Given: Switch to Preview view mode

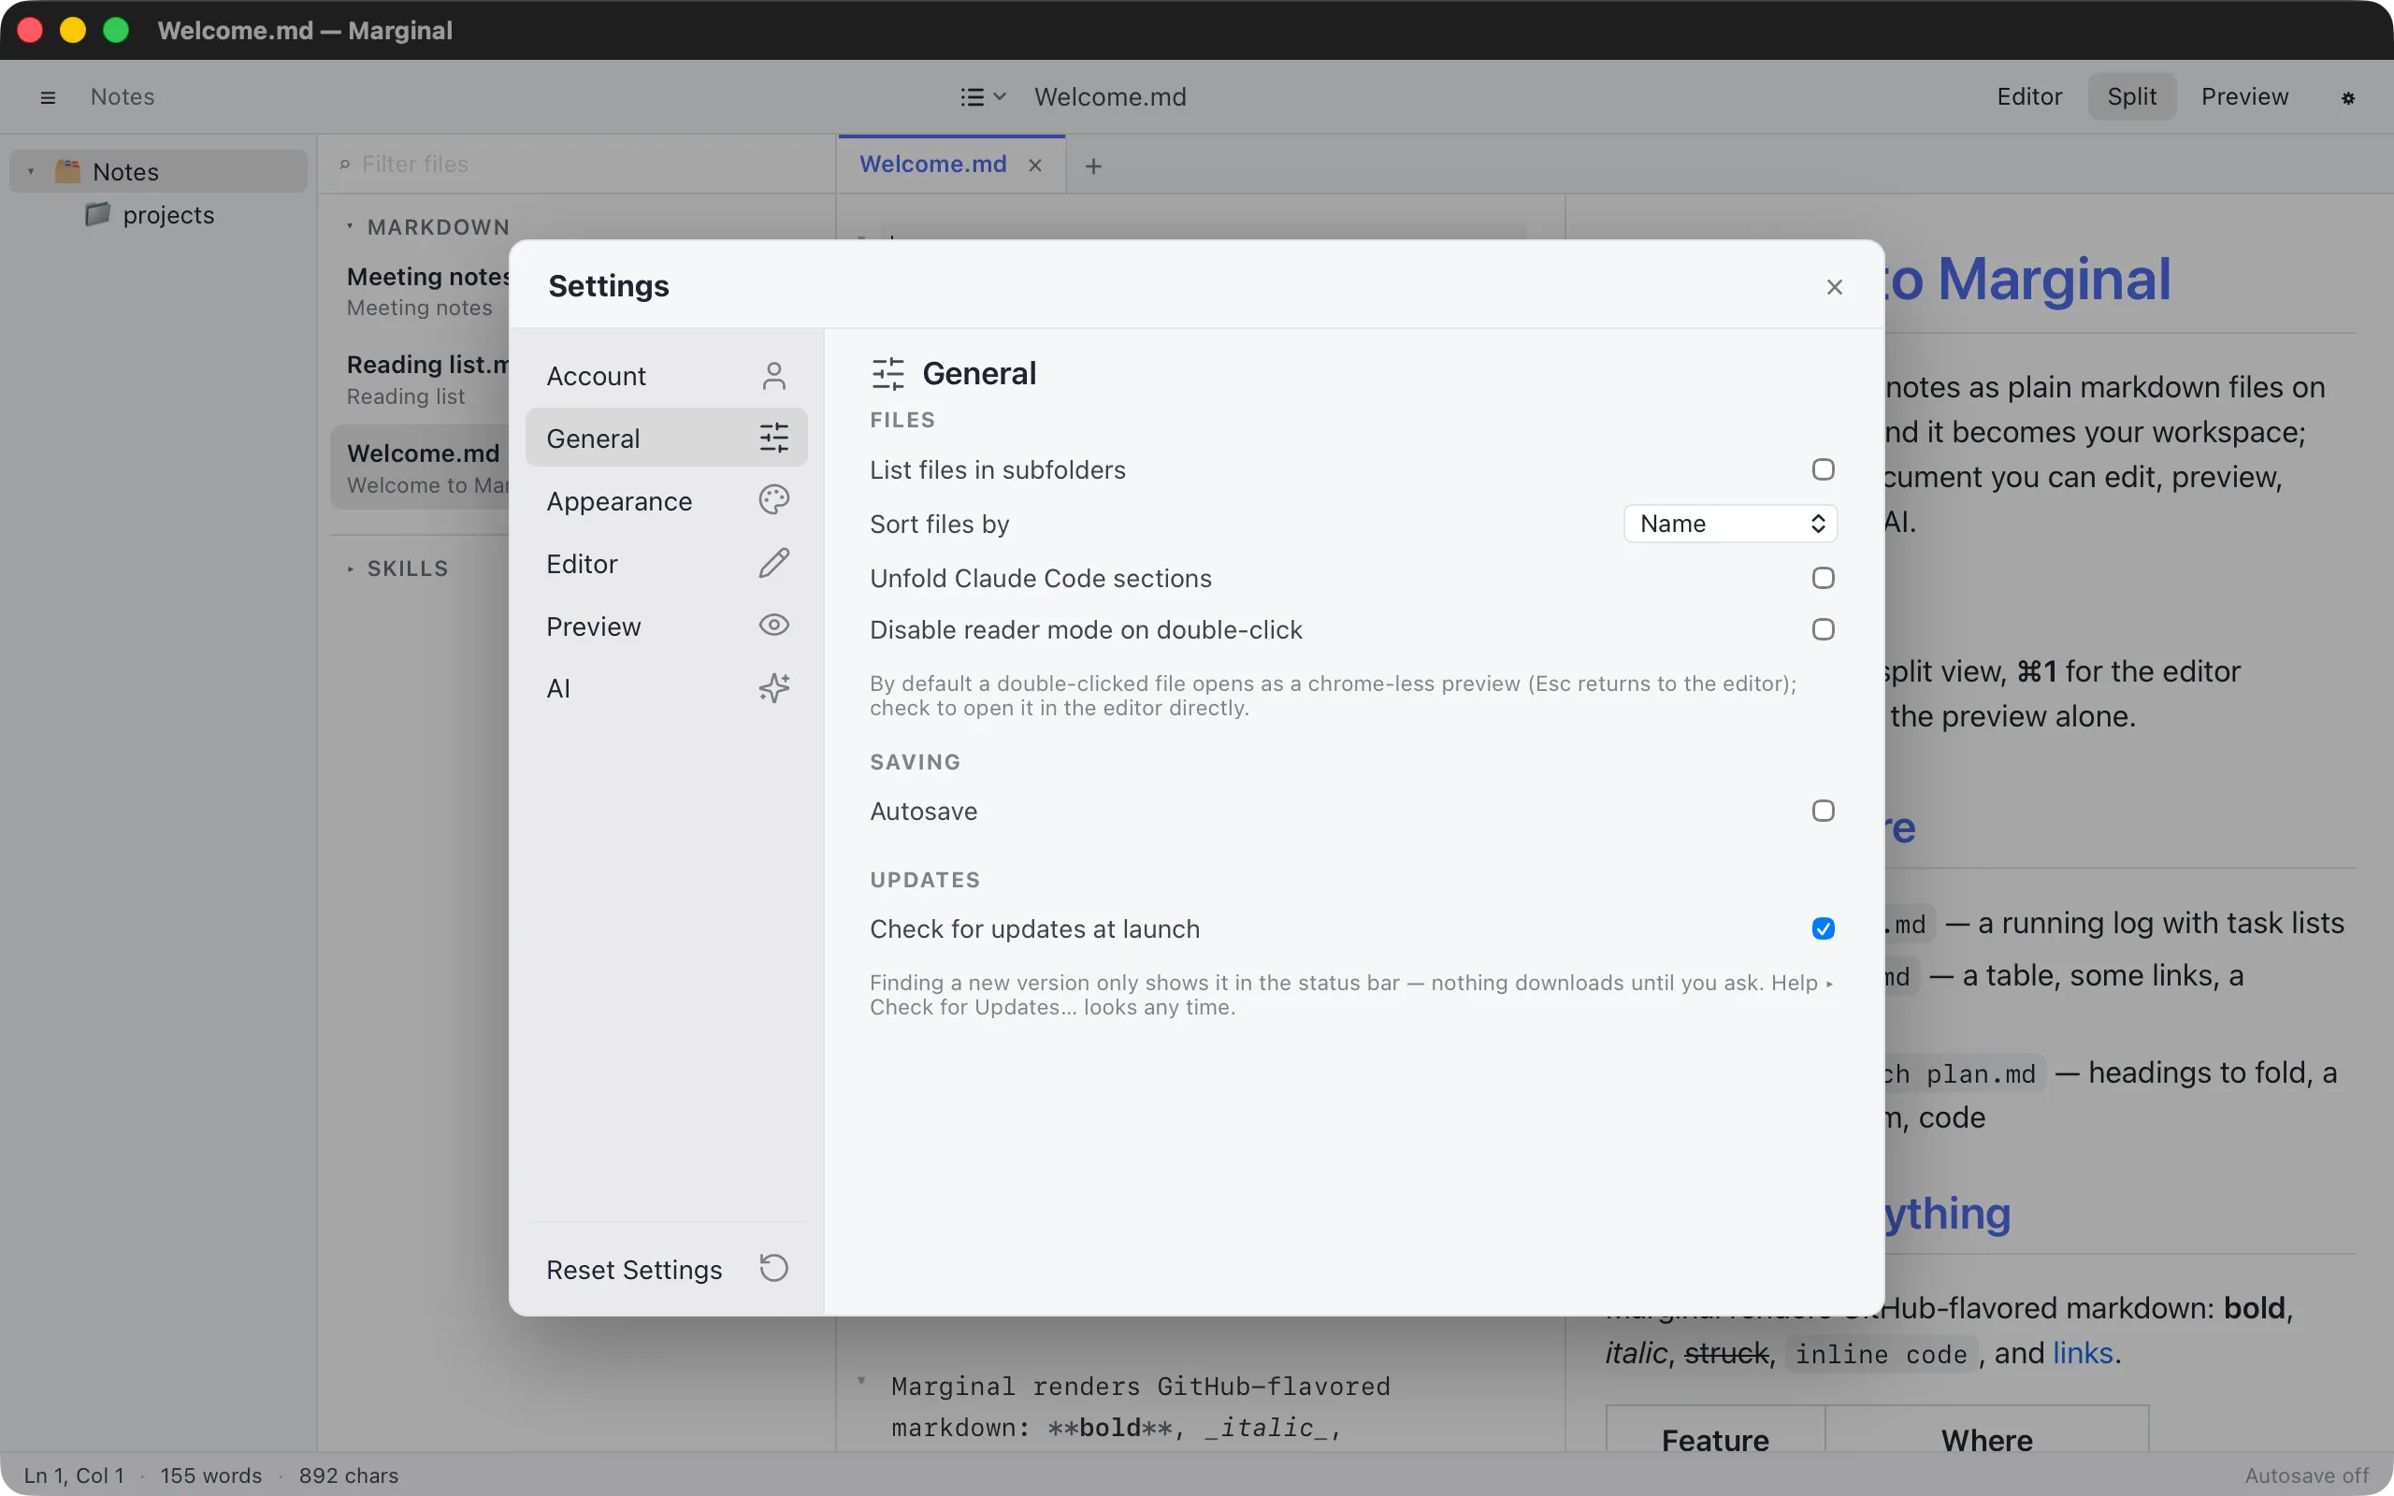Looking at the screenshot, I should coord(2243,96).
